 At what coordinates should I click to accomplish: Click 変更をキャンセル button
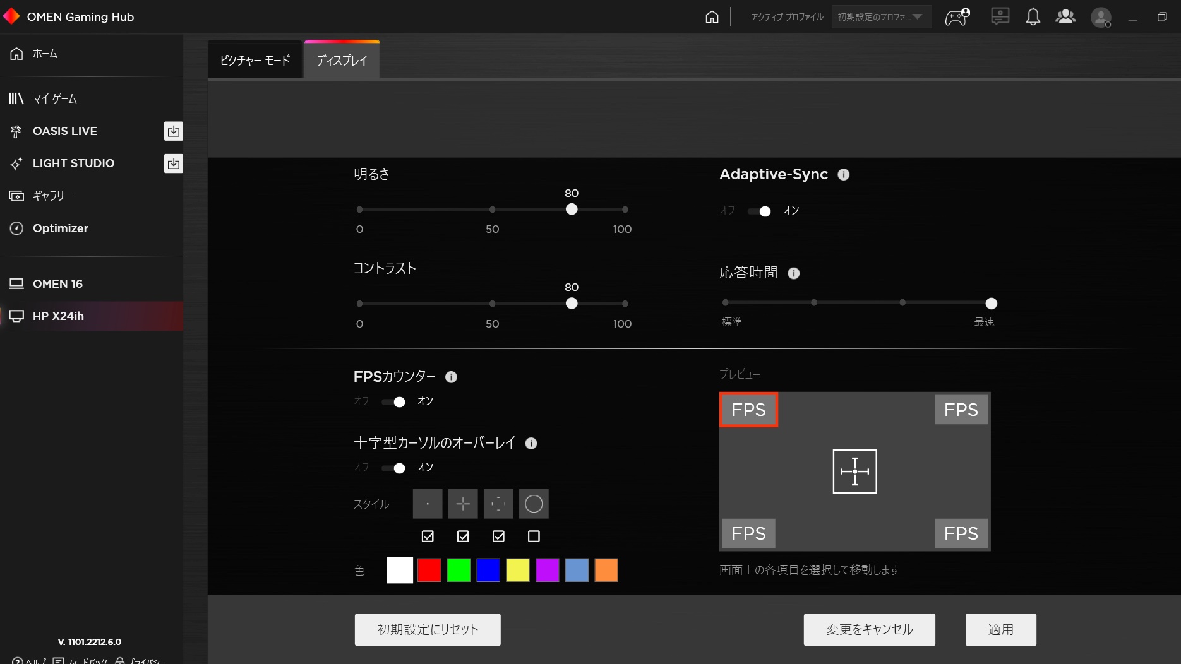pyautogui.click(x=869, y=629)
